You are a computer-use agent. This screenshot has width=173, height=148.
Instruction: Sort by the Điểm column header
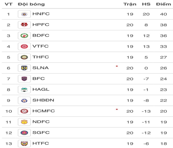[x=163, y=4]
